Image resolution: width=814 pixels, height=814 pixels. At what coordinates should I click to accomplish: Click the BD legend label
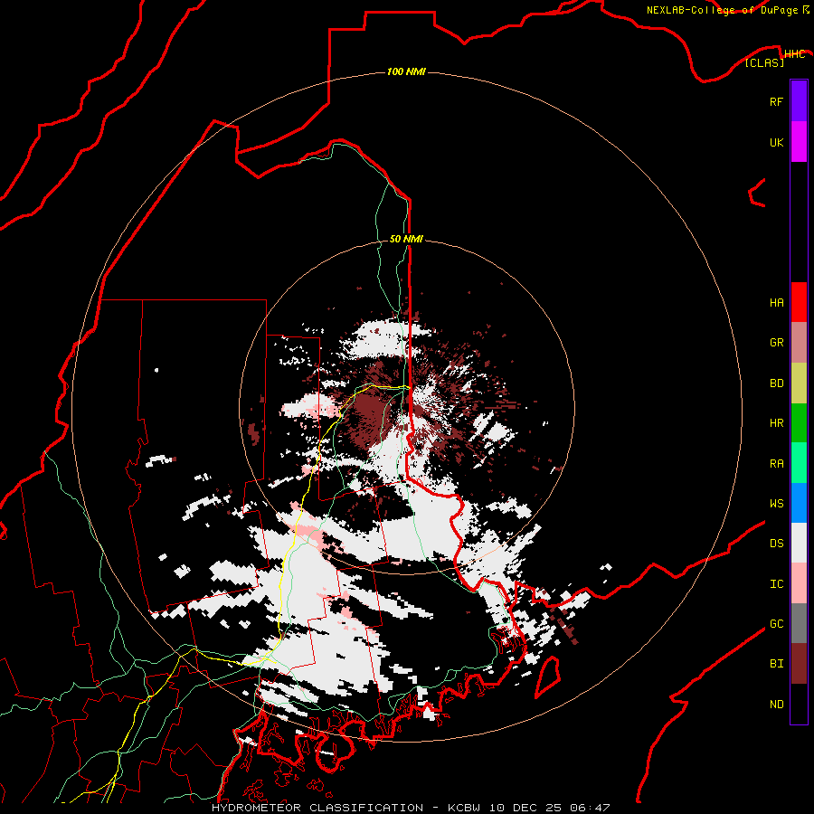776,383
